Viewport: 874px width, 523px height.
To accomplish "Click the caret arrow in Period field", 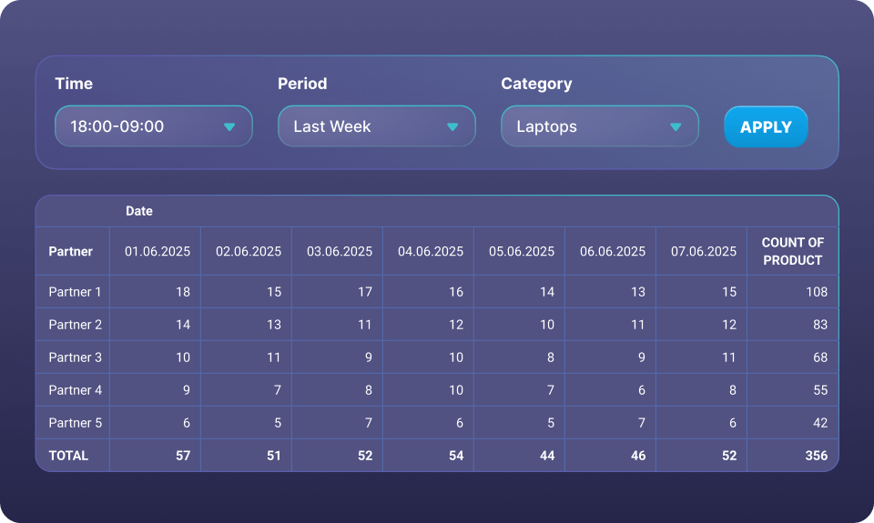I will [x=452, y=126].
